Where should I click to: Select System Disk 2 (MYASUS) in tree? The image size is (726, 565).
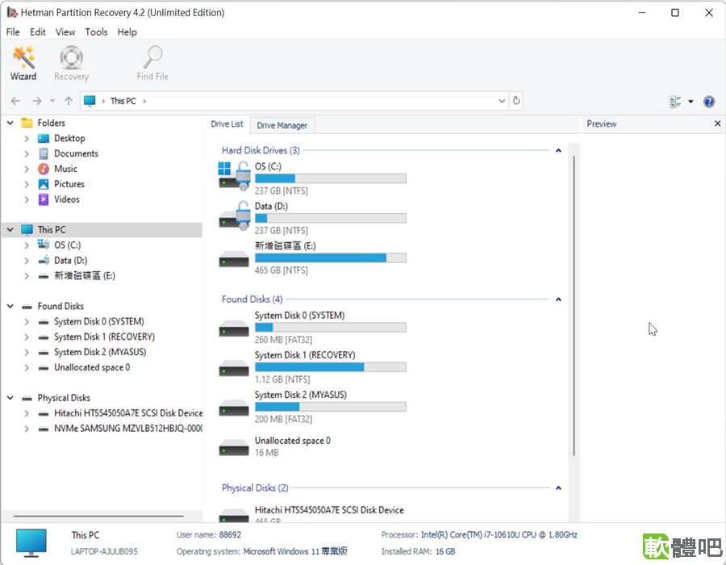(x=100, y=353)
